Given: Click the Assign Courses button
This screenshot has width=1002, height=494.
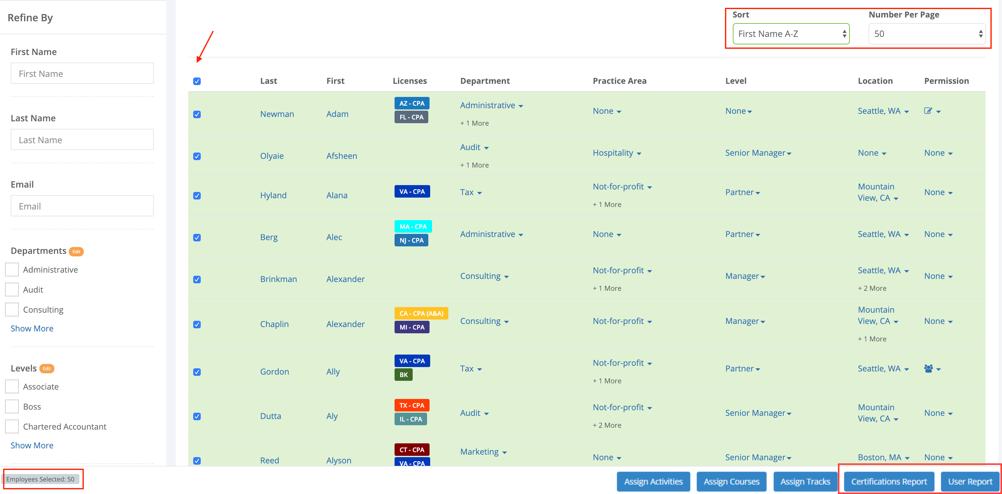Looking at the screenshot, I should point(731,481).
